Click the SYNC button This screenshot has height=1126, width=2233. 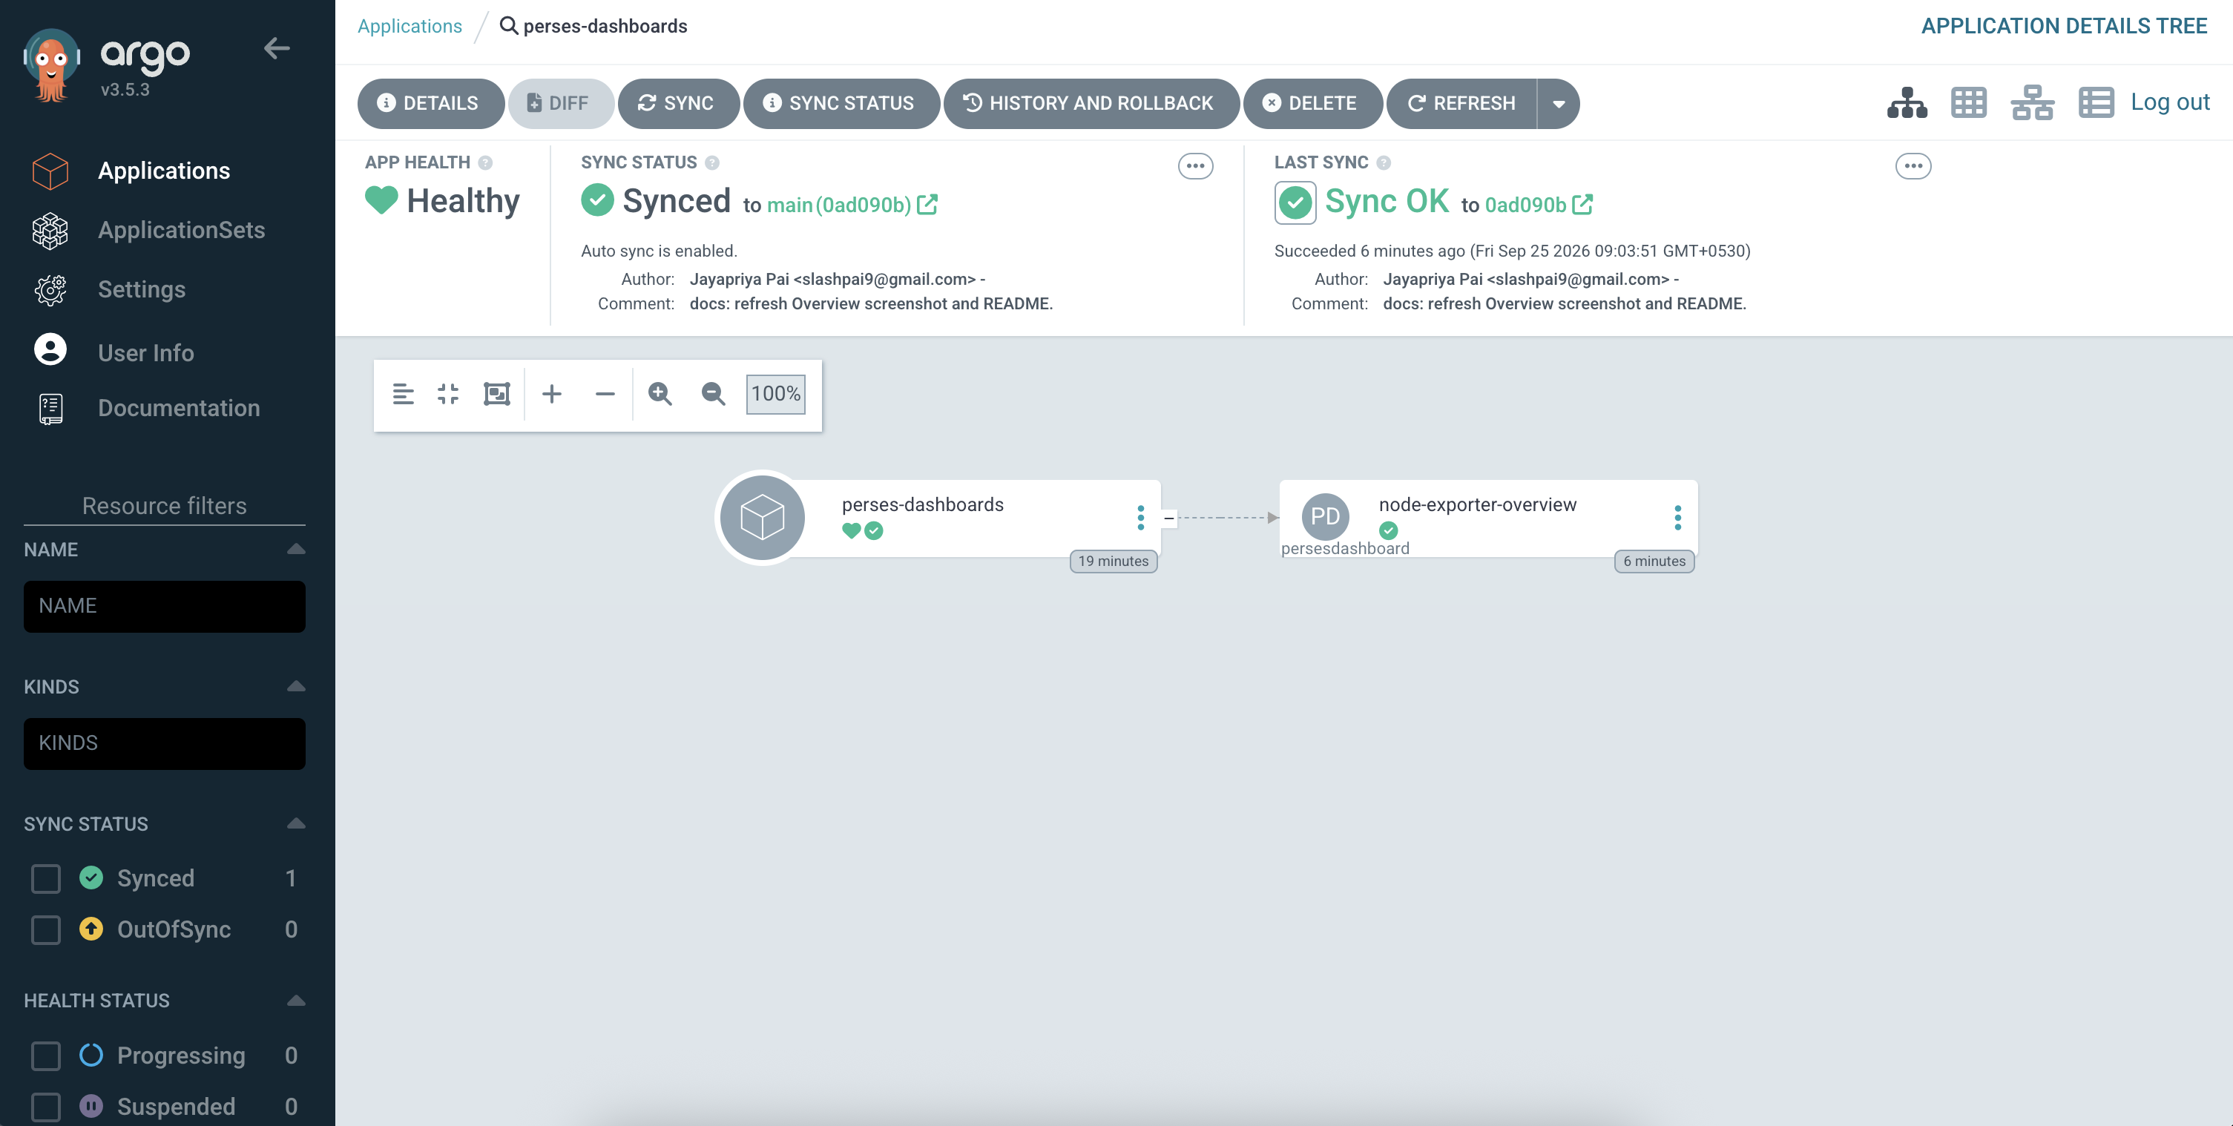coord(678,104)
